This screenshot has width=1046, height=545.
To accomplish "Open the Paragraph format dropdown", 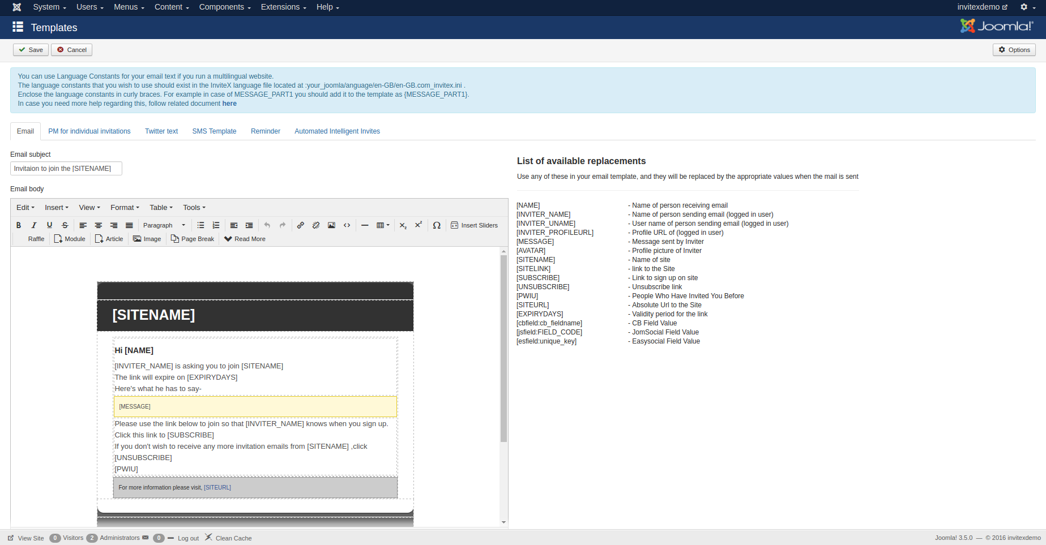I will pyautogui.click(x=164, y=225).
